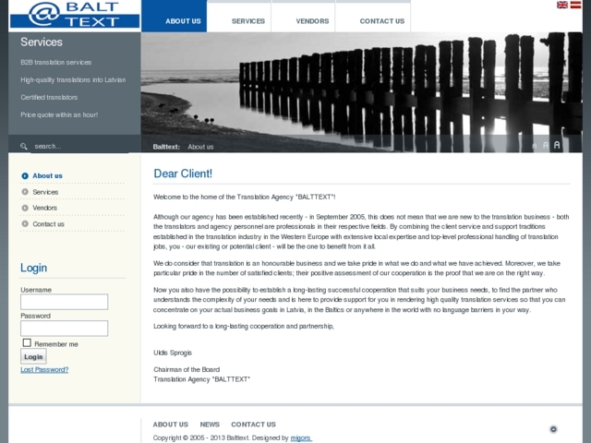Select About us in sidebar menu

point(47,176)
